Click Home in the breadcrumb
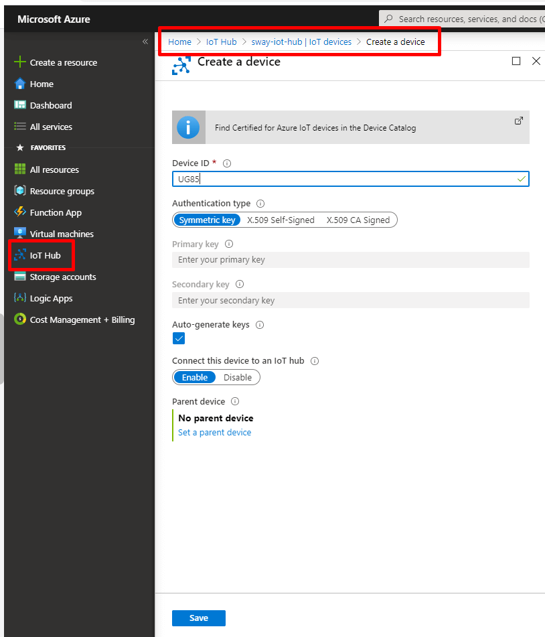The width and height of the screenshot is (545, 637). click(179, 42)
